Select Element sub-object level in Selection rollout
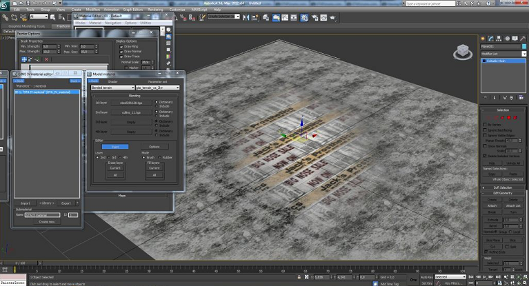Viewport: 529px width, 286px height. coord(515,117)
